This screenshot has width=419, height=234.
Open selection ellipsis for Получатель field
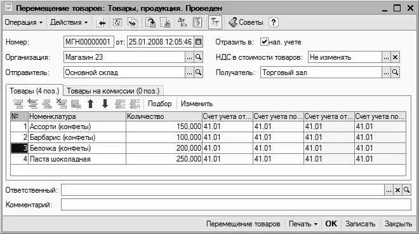pyautogui.click(x=386, y=72)
